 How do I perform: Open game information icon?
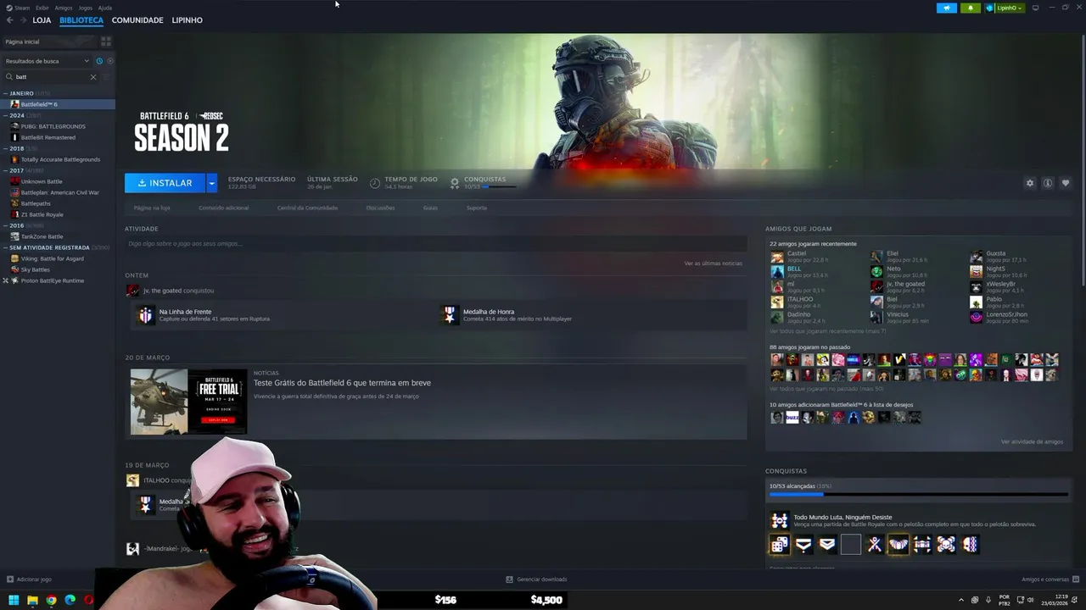click(1048, 183)
